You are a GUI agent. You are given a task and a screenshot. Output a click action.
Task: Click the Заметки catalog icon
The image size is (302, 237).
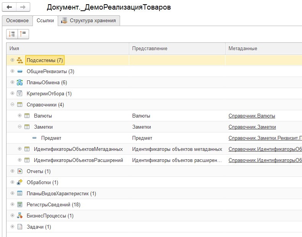[27, 127]
